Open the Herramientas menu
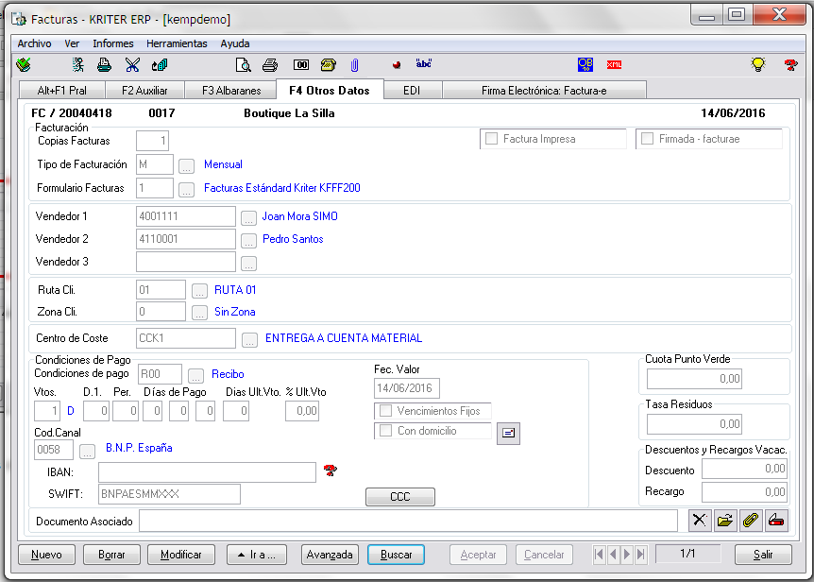This screenshot has width=814, height=582. pos(177,43)
